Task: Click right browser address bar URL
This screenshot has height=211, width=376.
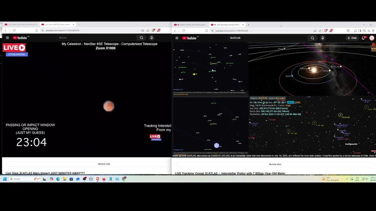Action: (x=232, y=31)
